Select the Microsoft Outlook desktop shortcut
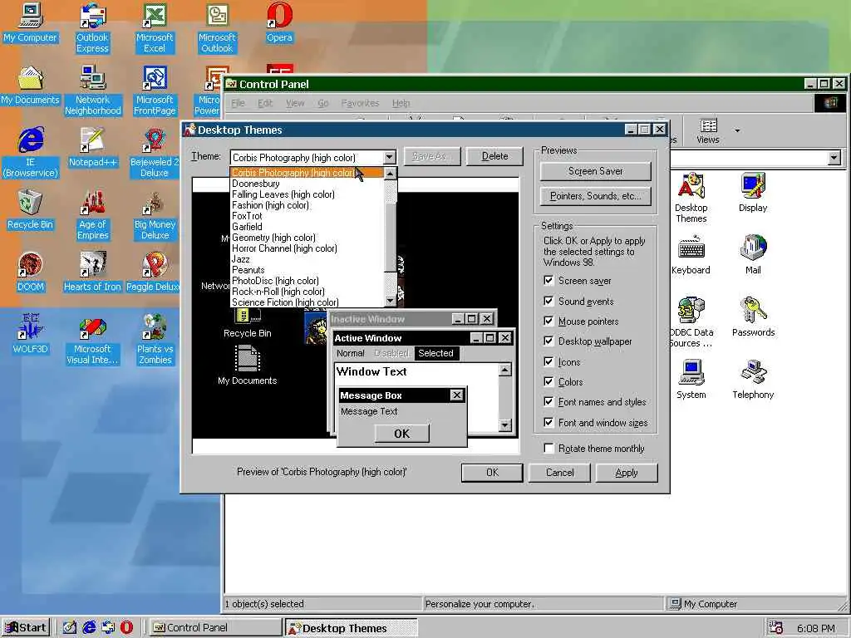 click(x=217, y=28)
